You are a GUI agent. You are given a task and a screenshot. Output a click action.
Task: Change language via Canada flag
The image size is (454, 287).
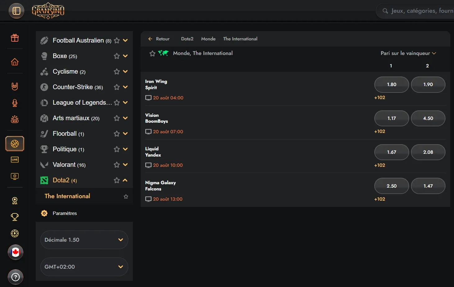point(16,252)
